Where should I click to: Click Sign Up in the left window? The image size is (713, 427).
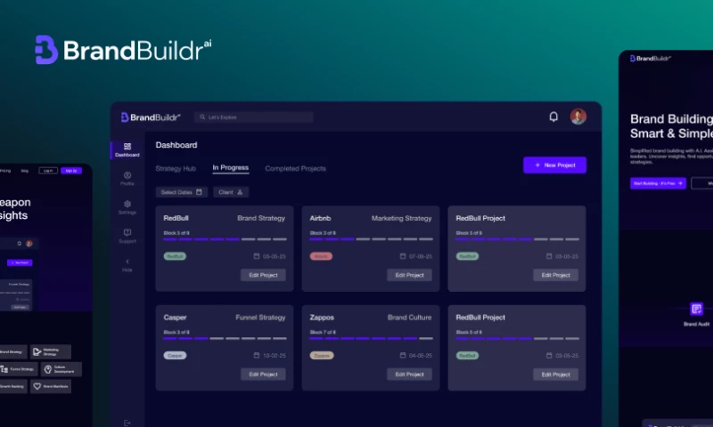(71, 171)
